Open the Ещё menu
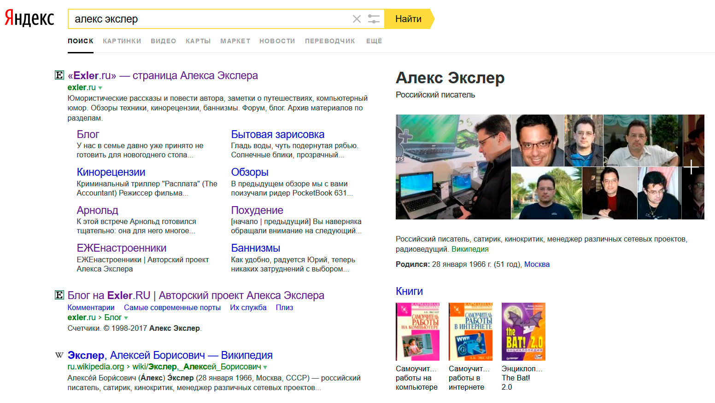The height and width of the screenshot is (403, 715). click(374, 41)
